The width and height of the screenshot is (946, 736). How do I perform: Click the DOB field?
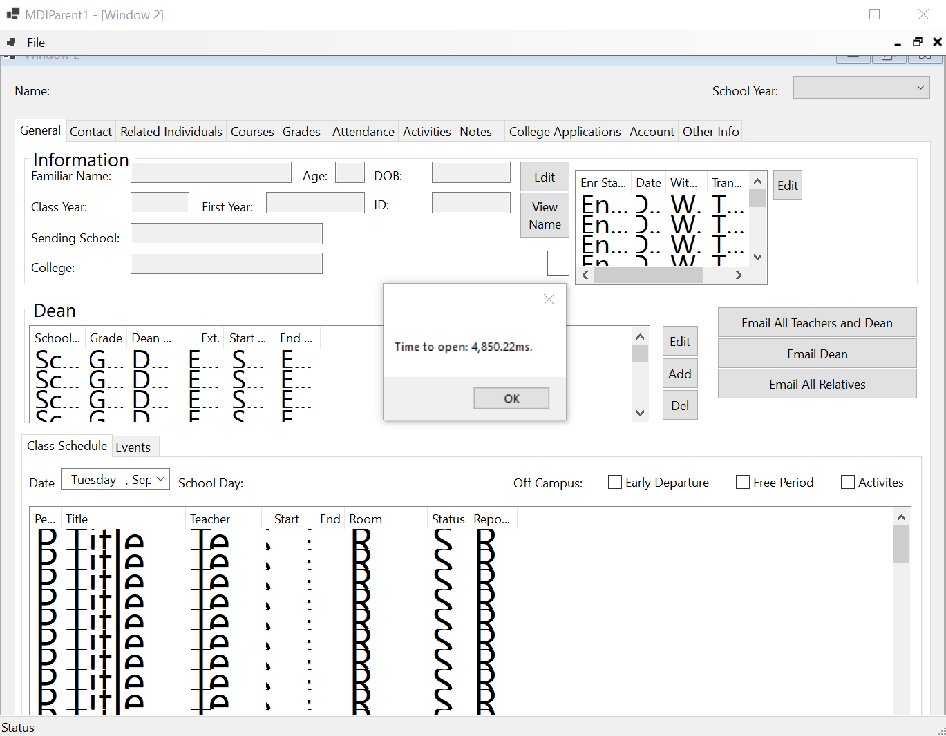[x=471, y=173]
